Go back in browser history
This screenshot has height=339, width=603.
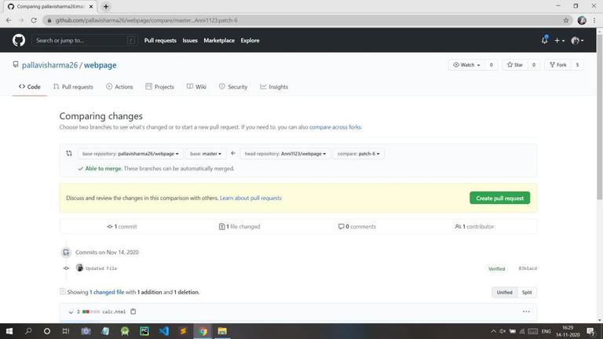[x=9, y=20]
